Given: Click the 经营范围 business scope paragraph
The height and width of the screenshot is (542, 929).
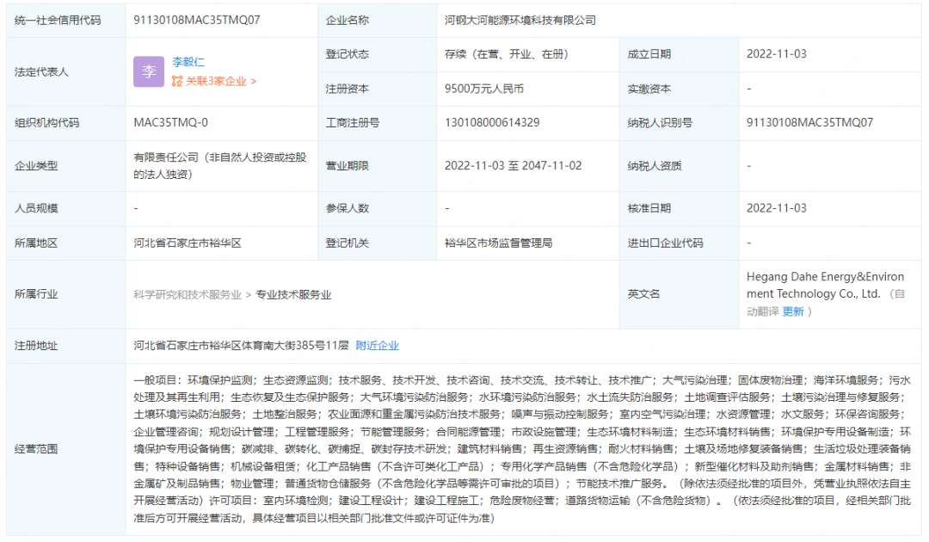Looking at the screenshot, I should click(x=522, y=449).
